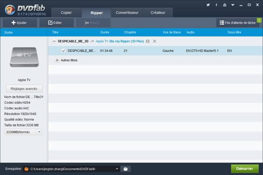Change the EN DTS-HD Master/5.1 audio track

point(202,51)
